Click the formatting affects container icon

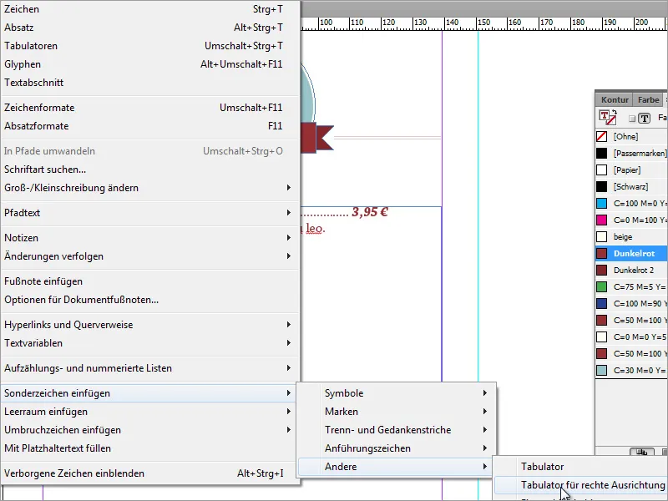click(x=632, y=119)
